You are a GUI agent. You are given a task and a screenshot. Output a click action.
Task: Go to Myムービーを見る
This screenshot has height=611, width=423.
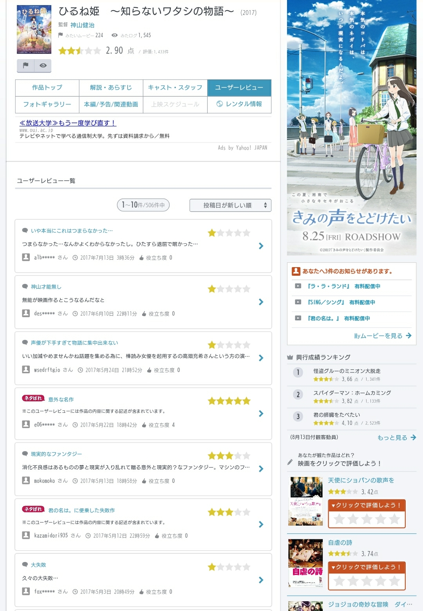[383, 336]
